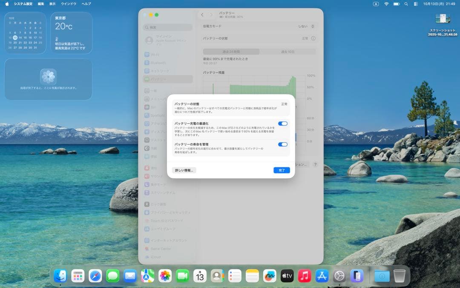Select iCloud at the sidebar bottom
460x288 pixels.
click(x=158, y=256)
